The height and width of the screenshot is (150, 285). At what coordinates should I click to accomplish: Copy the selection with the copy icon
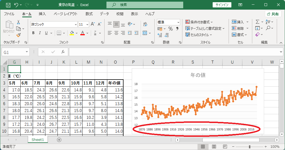tap(18, 29)
